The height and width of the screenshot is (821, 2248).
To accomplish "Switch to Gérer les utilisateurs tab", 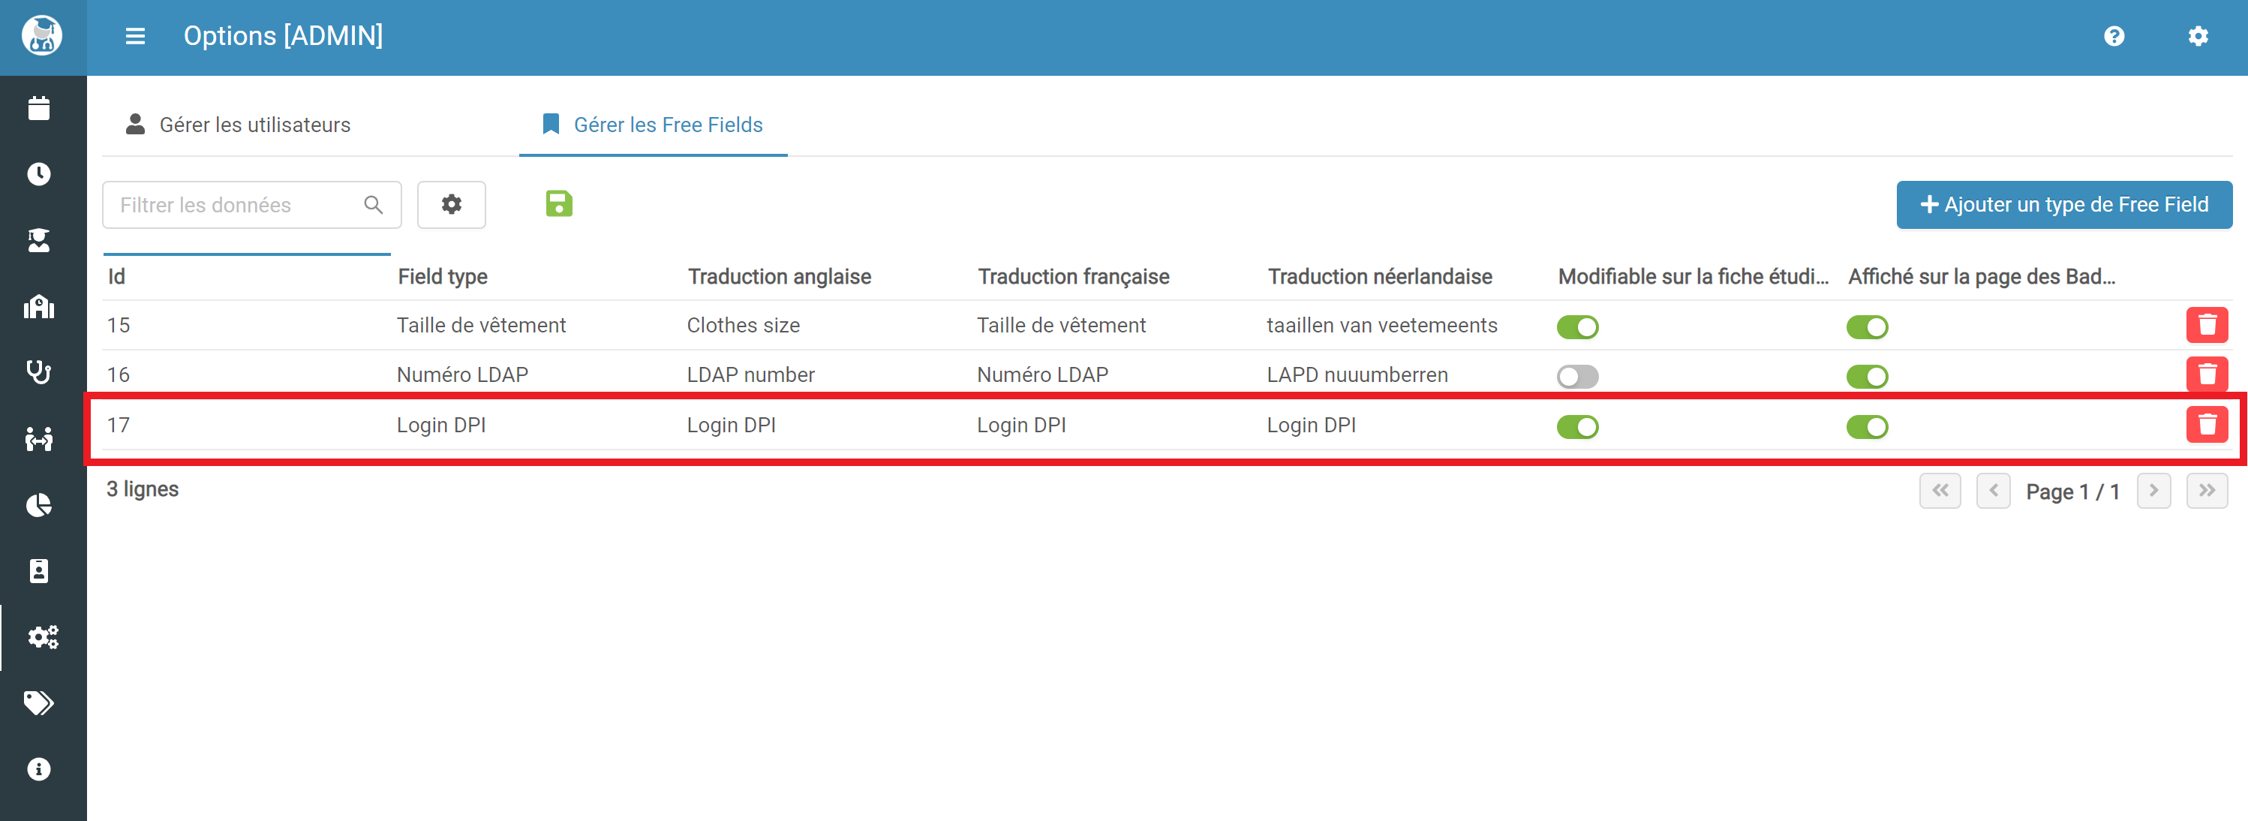I will [239, 125].
